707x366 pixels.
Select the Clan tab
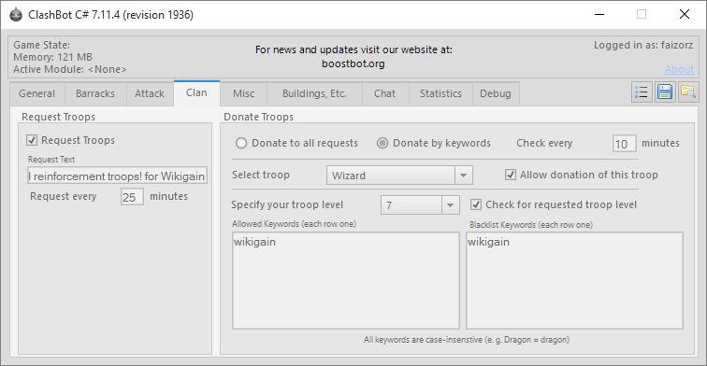tap(196, 92)
